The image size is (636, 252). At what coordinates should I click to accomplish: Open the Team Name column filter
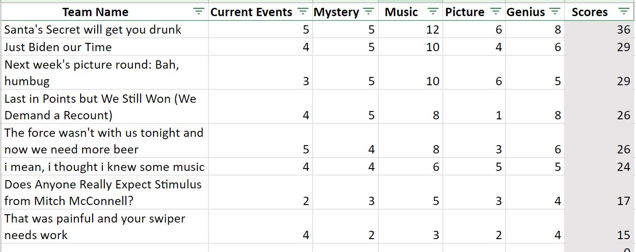[x=198, y=12]
